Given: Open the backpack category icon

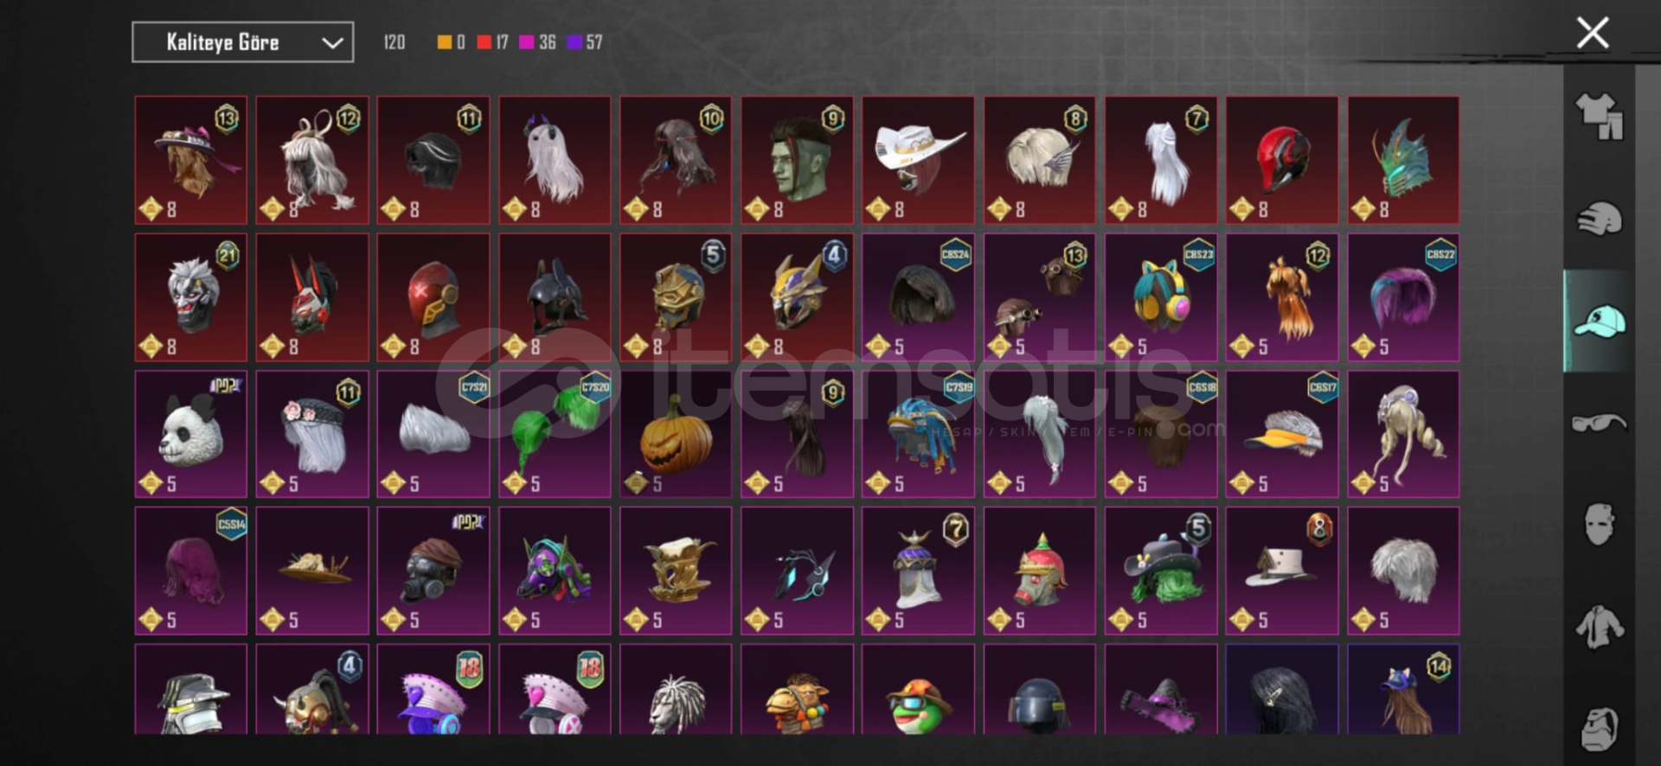Looking at the screenshot, I should coord(1599,729).
